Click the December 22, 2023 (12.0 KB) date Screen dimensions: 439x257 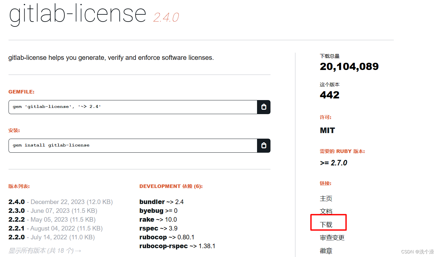pyautogui.click(x=72, y=202)
